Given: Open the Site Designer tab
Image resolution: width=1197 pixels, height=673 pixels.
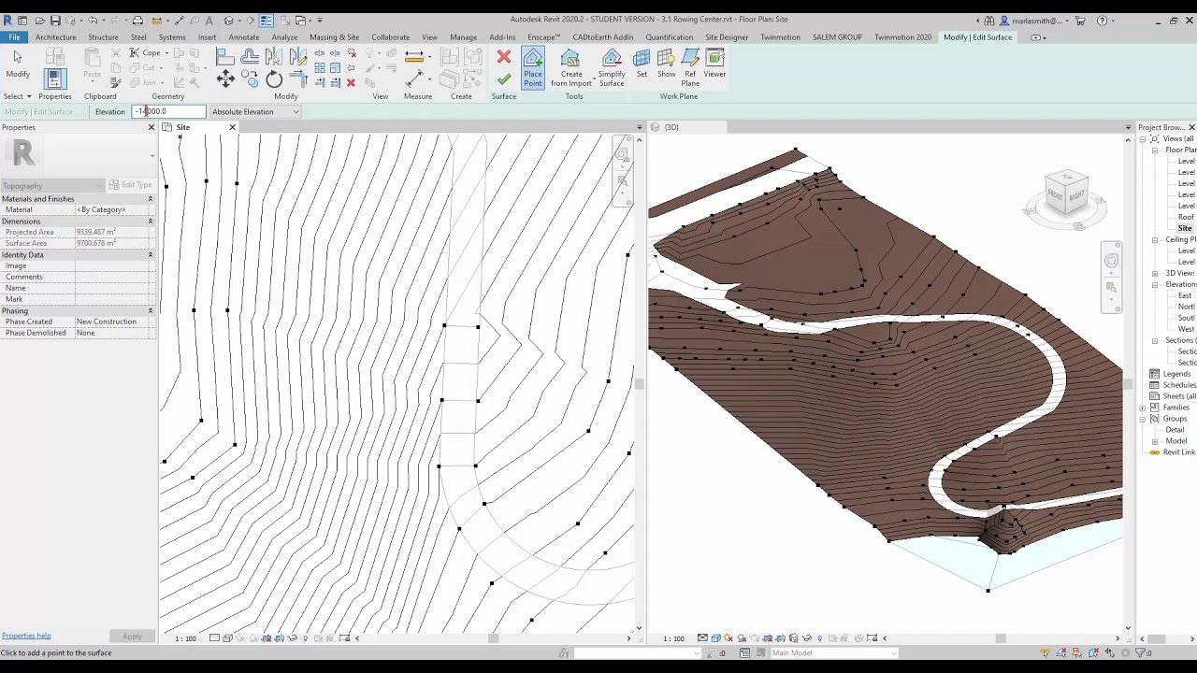Looking at the screenshot, I should coord(726,37).
